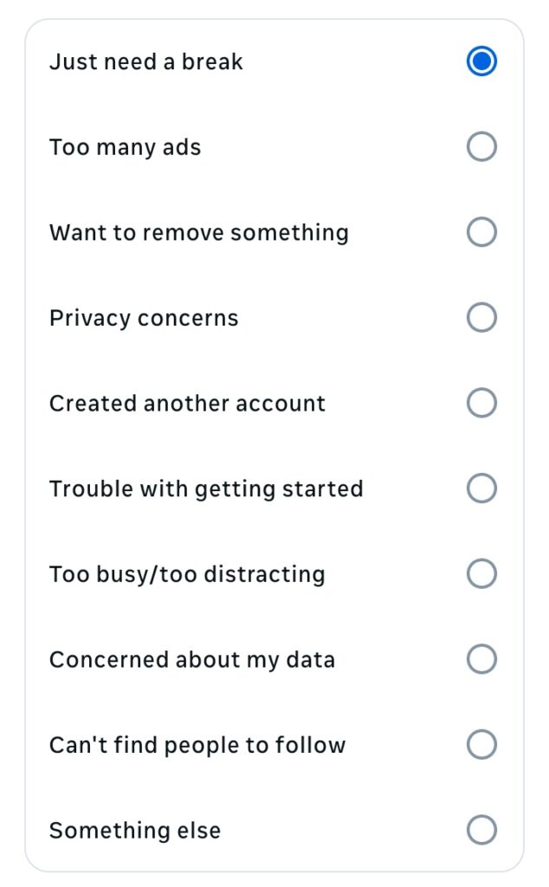Choose the "Too many ads" radio circle
Image resolution: width=549 pixels, height=887 pixels.
tap(481, 147)
